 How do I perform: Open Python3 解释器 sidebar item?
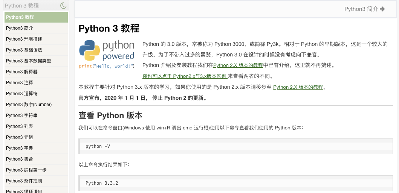point(36,72)
